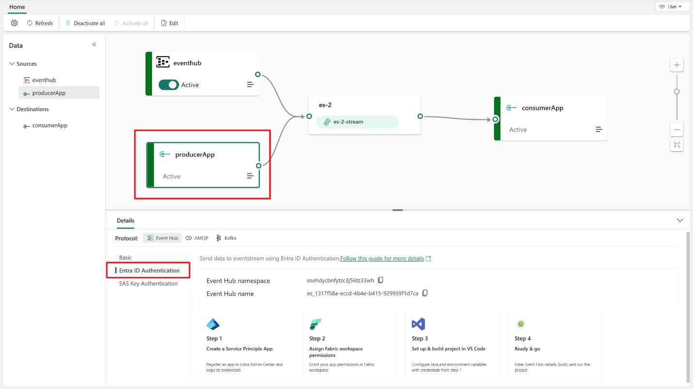Viewport: 693px width, 389px height.
Task: Click the pane resize handle above Details
Action: click(x=398, y=210)
